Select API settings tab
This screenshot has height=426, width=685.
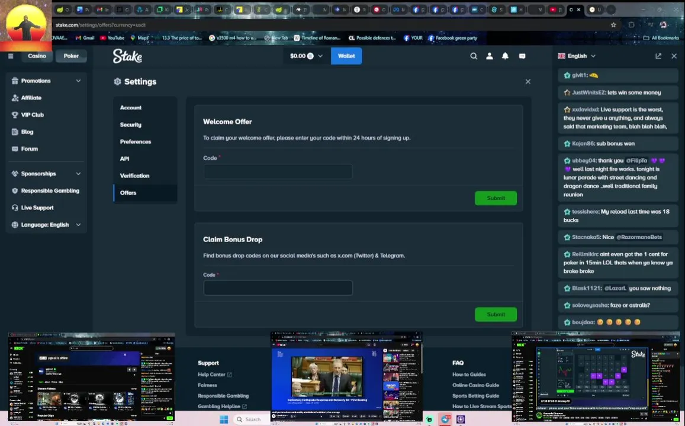[145, 159]
